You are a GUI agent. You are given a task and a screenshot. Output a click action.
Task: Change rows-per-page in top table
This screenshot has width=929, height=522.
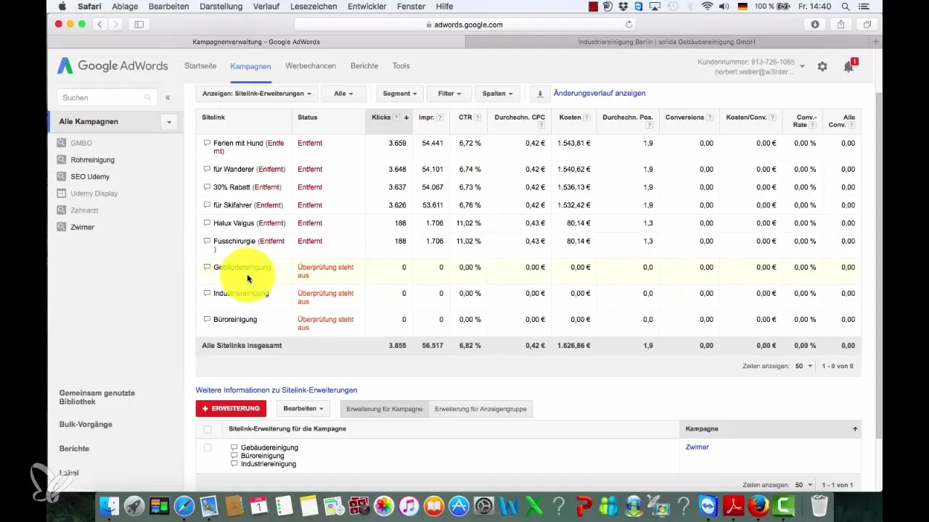(803, 366)
